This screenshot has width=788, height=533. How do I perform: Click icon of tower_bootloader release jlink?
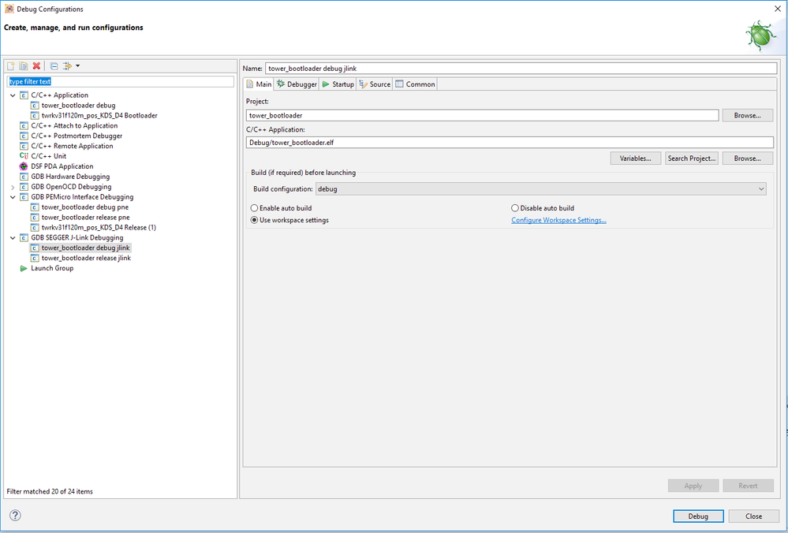(35, 258)
